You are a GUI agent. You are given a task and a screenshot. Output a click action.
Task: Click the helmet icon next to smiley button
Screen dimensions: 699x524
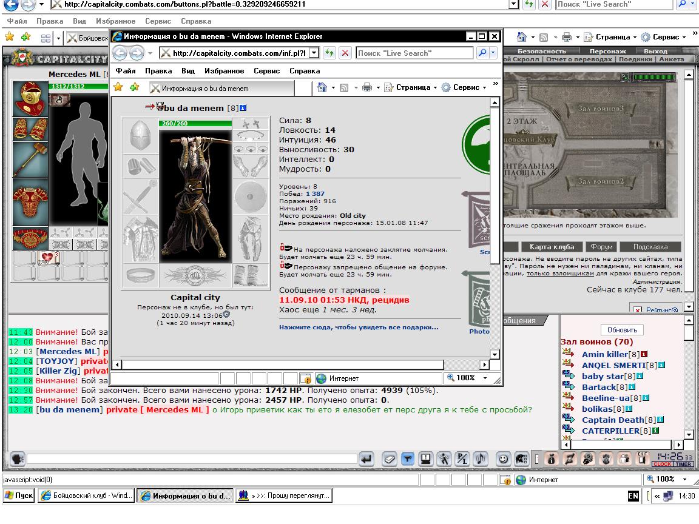522,459
